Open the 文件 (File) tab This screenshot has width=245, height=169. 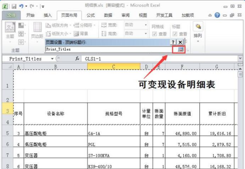(x=11, y=15)
